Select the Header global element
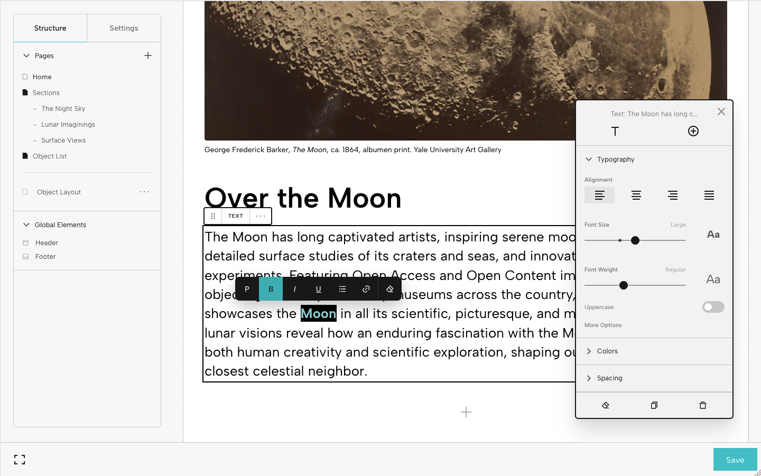 [47, 243]
